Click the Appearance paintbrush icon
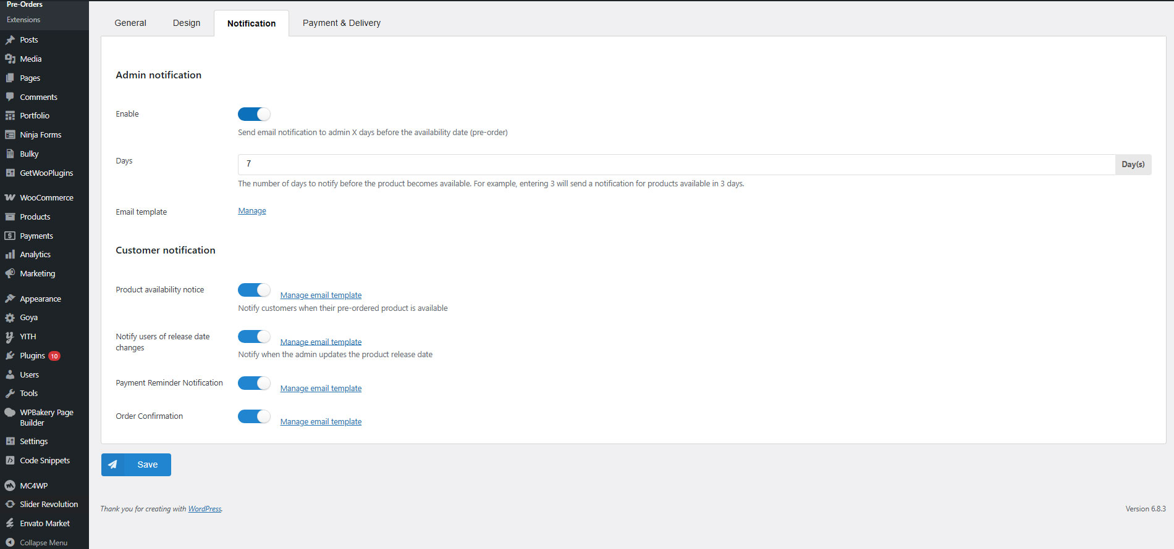 (x=10, y=299)
